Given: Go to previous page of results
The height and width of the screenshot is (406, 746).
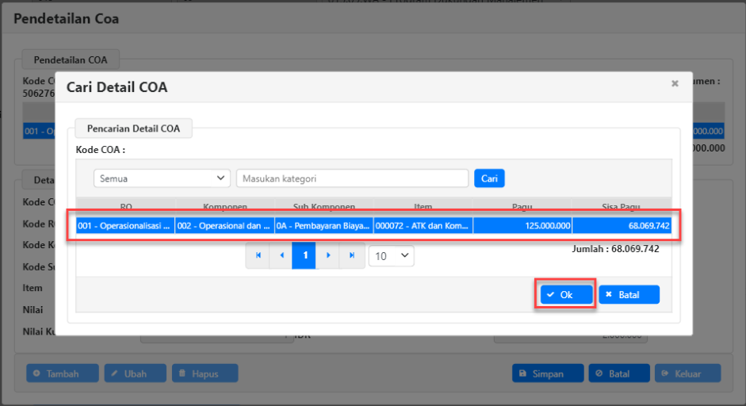Looking at the screenshot, I should (281, 255).
